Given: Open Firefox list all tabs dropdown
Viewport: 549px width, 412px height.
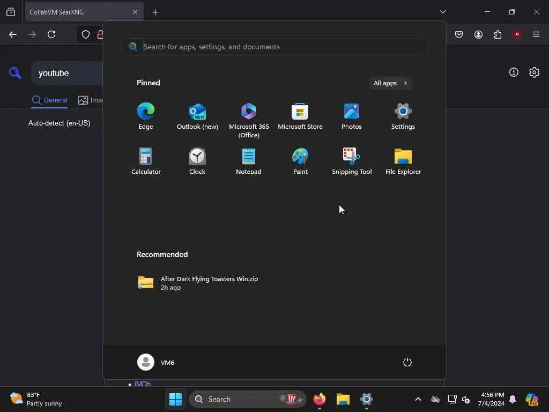Looking at the screenshot, I should 442,12.
